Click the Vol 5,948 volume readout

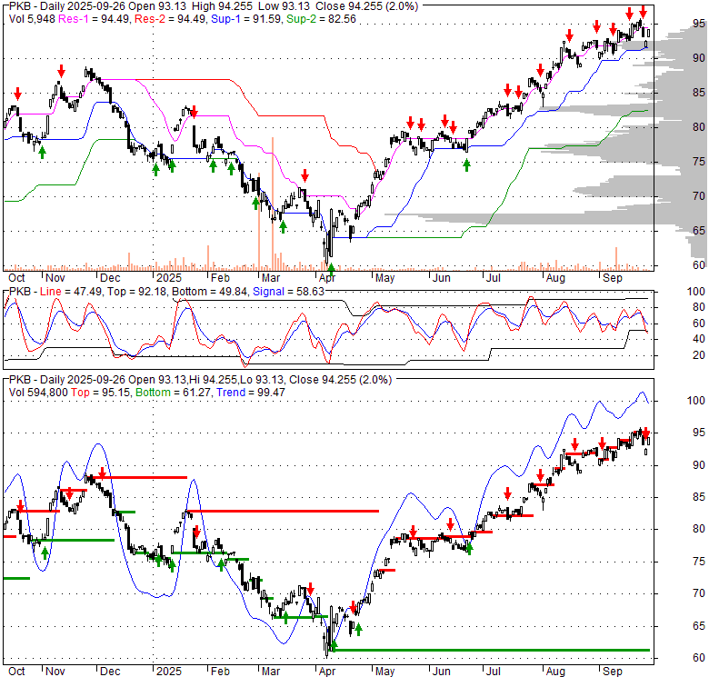pyautogui.click(x=32, y=19)
